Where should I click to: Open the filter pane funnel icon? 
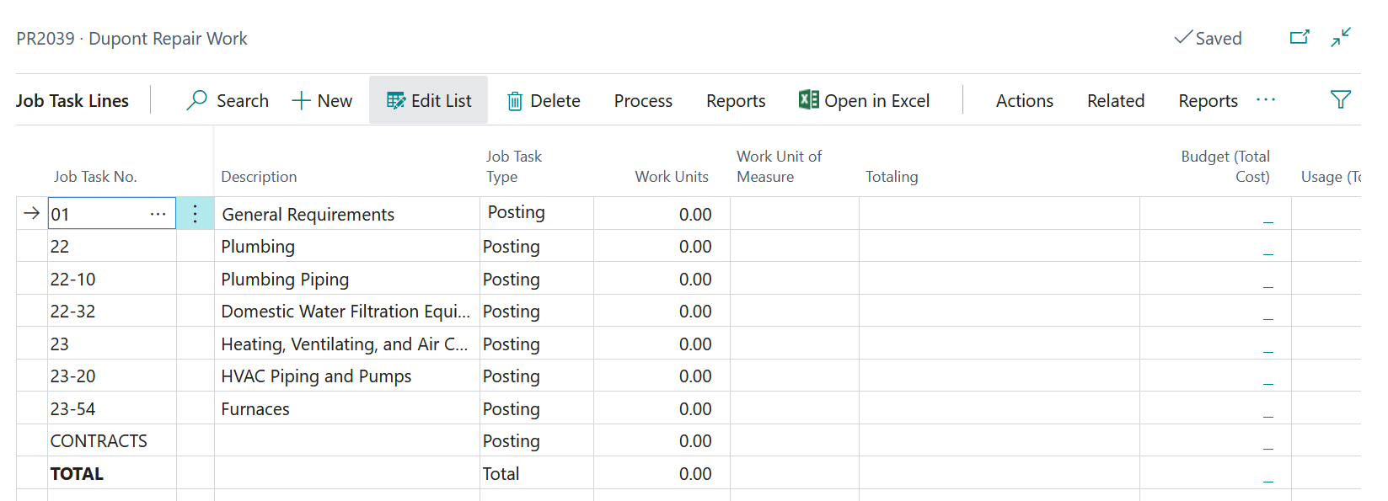(x=1340, y=99)
